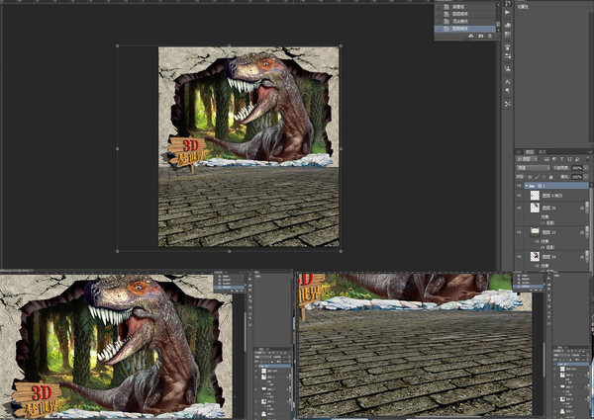Screen dimensions: 594x420
Task: Filter Layers panel by pixel layers icon
Action: click(x=546, y=159)
